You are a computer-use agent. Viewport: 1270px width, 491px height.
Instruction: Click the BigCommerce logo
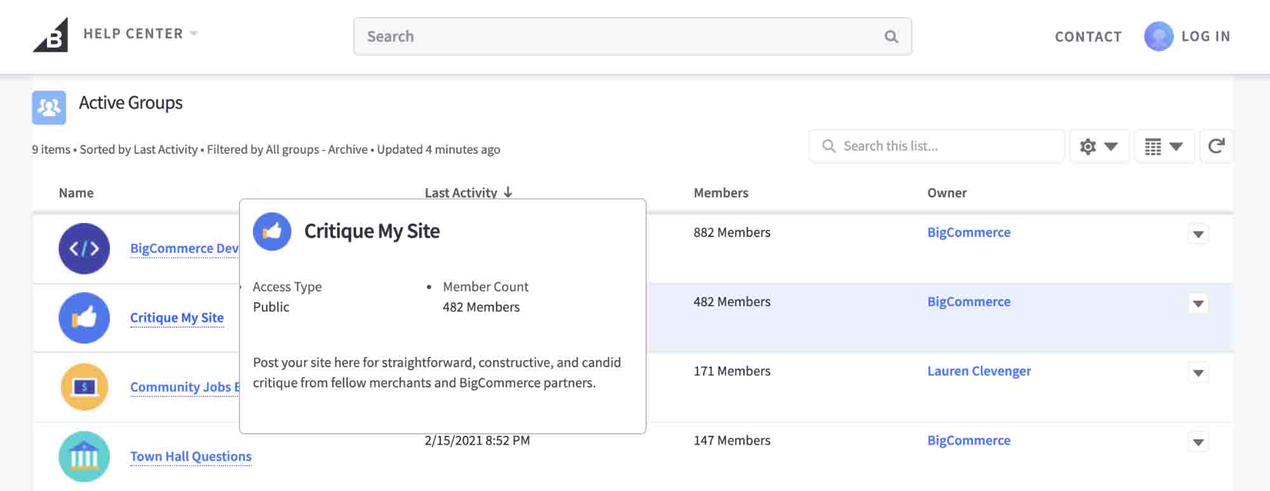tap(50, 35)
